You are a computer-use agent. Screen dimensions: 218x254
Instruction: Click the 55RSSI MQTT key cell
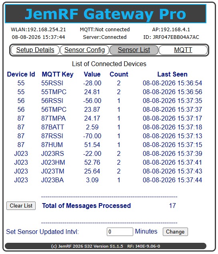[52, 83]
